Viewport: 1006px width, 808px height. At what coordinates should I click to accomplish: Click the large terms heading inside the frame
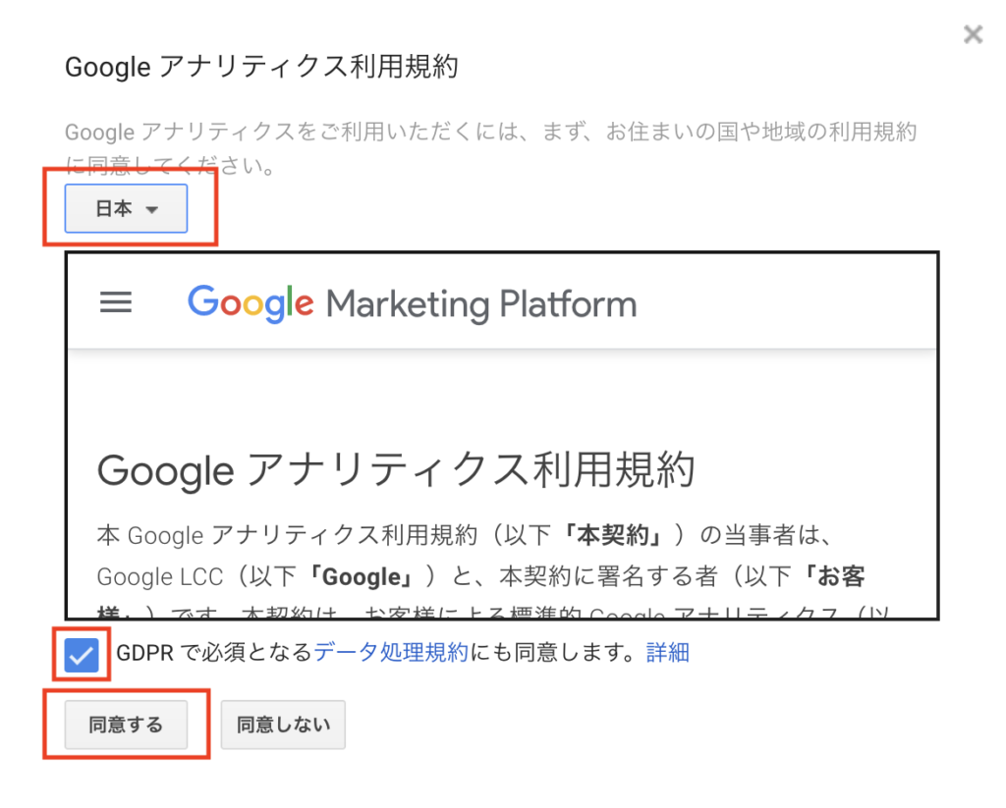coord(396,469)
